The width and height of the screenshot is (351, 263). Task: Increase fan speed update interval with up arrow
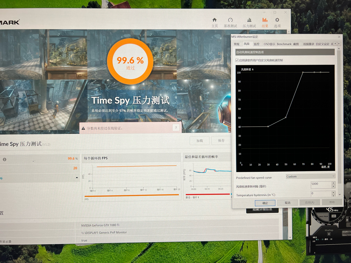tap(333, 183)
